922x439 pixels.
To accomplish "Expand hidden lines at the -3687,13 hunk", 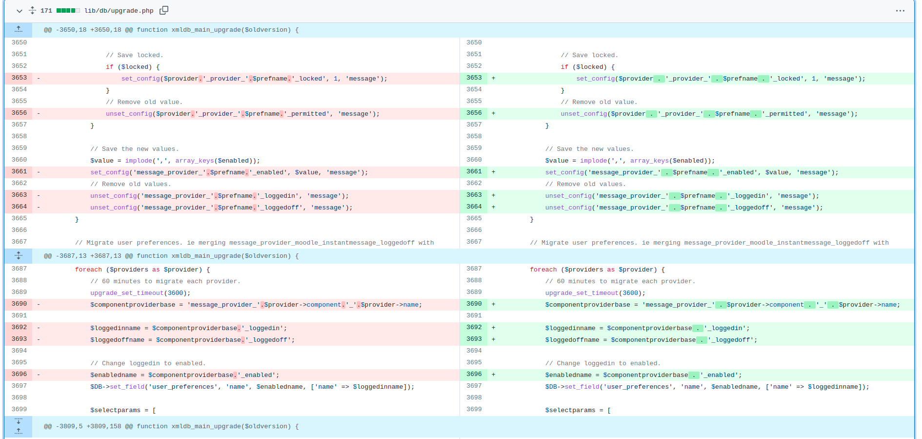I will pyautogui.click(x=19, y=256).
